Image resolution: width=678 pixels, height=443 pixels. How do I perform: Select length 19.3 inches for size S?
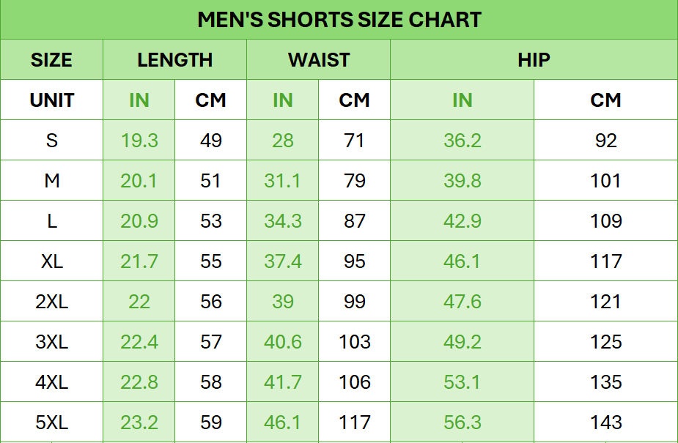139,141
